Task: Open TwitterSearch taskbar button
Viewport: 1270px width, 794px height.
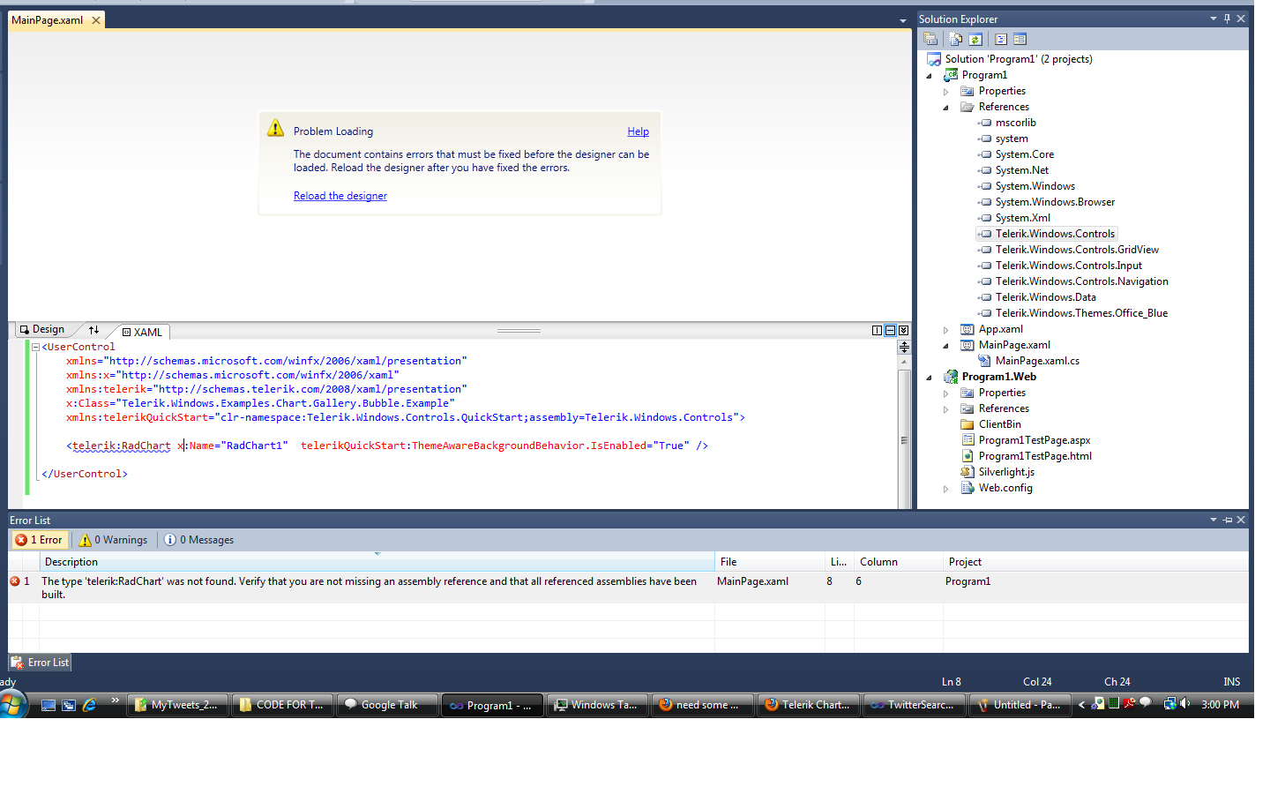Action: (x=913, y=705)
